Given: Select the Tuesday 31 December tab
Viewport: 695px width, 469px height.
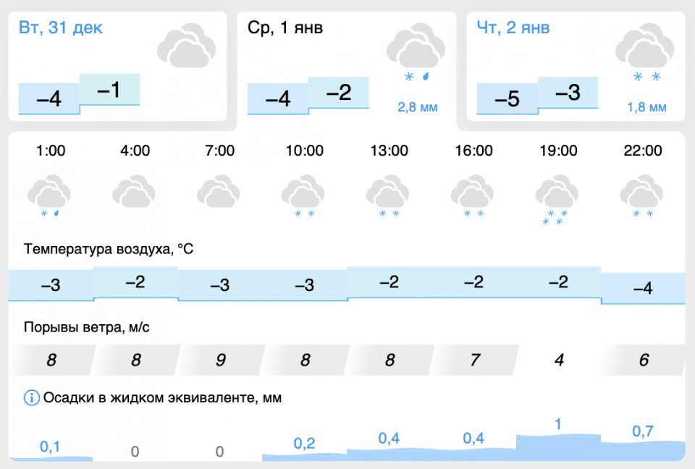Looking at the screenshot, I should click(61, 28).
